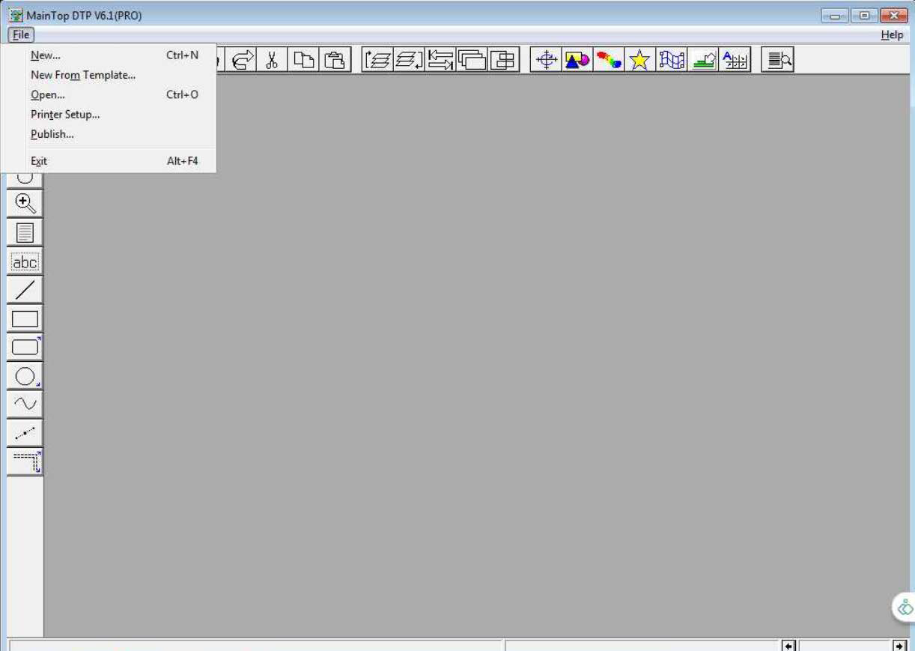Image resolution: width=915 pixels, height=651 pixels.
Task: Click the scissors Cut icon
Action: (272, 60)
